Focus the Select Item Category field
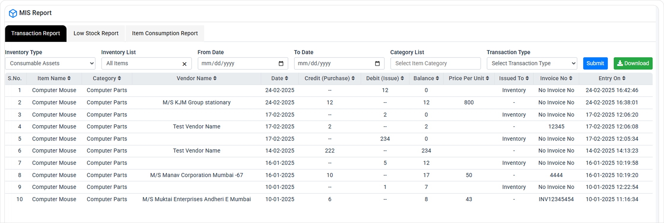This screenshot has height=223, width=664. click(435, 64)
